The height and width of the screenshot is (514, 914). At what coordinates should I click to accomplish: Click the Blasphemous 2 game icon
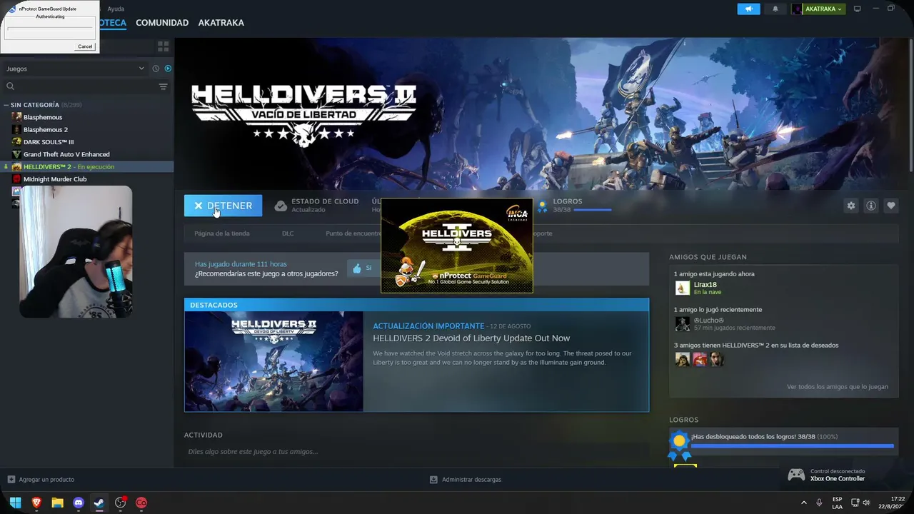(16, 129)
